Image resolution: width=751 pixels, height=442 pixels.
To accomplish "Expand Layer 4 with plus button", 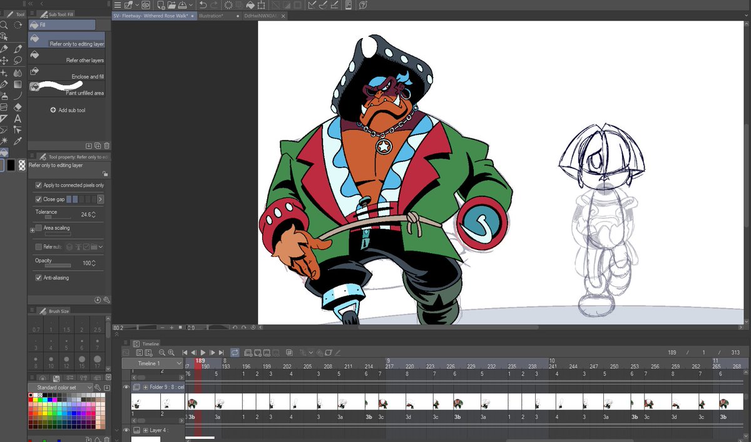I will (x=145, y=430).
